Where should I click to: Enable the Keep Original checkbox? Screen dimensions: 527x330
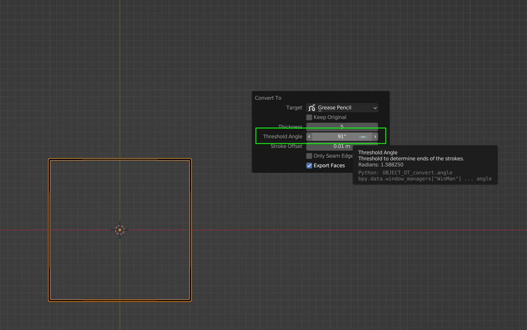[x=309, y=117]
